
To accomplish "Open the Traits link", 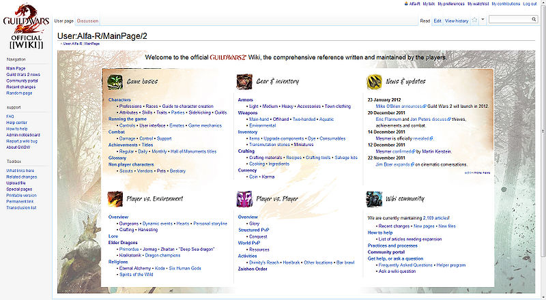I will (162, 112).
